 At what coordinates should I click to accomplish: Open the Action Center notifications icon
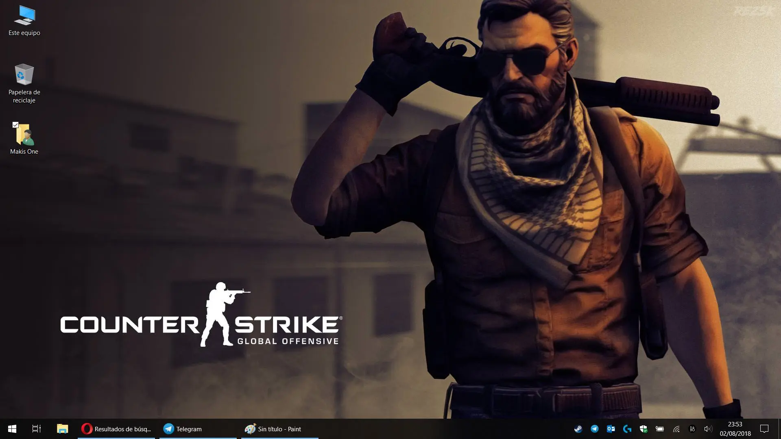[764, 429]
